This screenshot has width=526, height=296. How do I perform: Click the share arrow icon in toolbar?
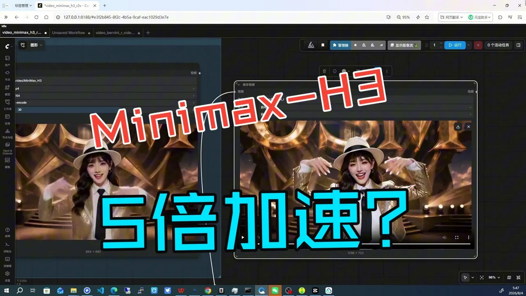pyautogui.click(x=381, y=45)
